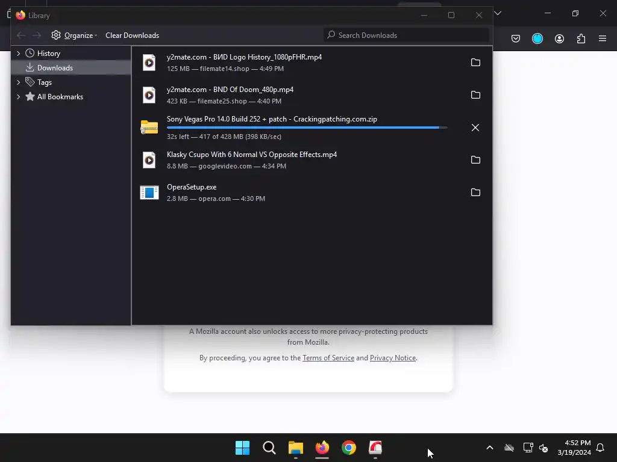Open Privacy Notice link
The image size is (617, 462).
pyautogui.click(x=393, y=358)
